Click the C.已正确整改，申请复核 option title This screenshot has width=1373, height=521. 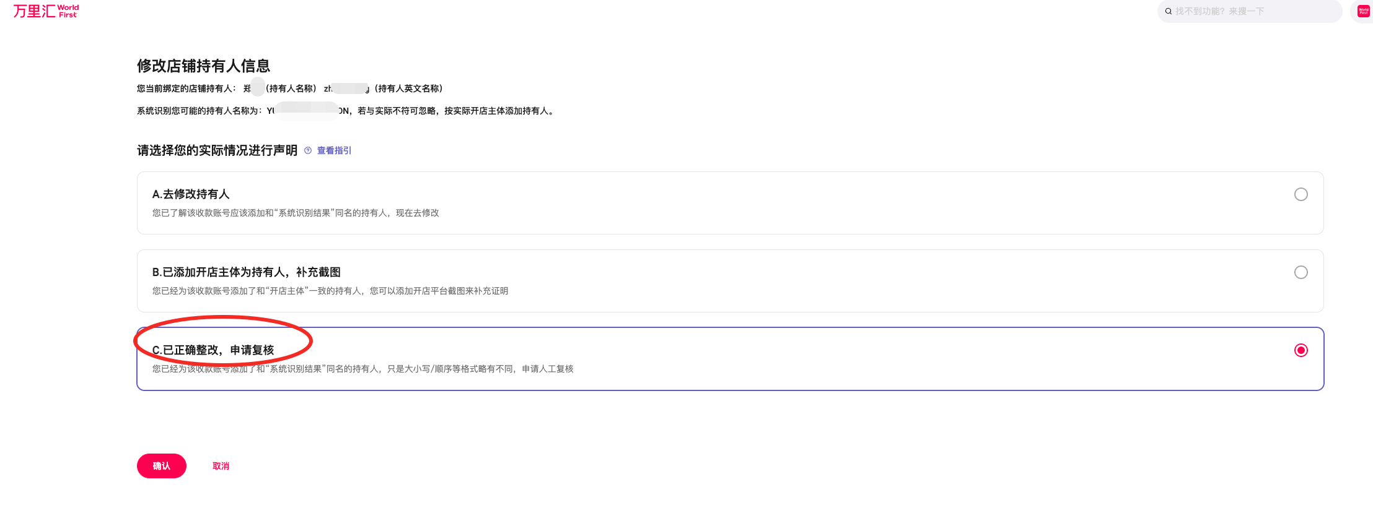point(213,350)
